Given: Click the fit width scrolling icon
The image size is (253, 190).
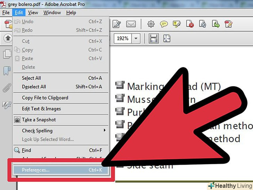Looking at the screenshot, I should click(154, 38).
